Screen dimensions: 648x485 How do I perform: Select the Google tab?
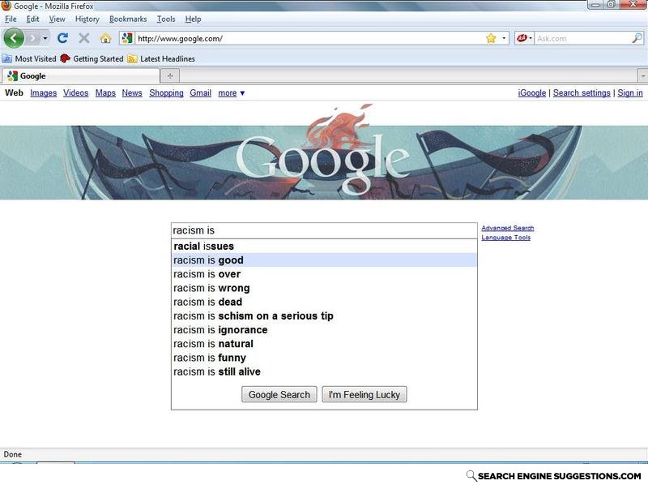pos(80,75)
